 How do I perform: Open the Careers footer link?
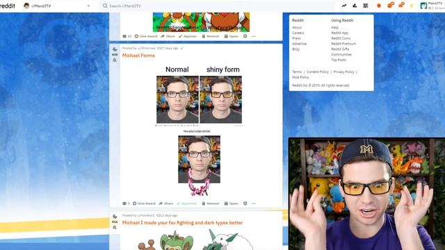[x=298, y=33]
